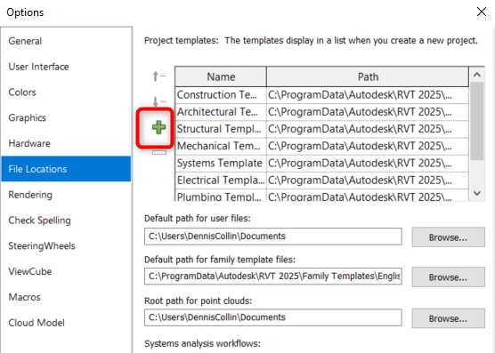Browse for point clouds root path
The width and height of the screenshot is (495, 353).
[449, 318]
